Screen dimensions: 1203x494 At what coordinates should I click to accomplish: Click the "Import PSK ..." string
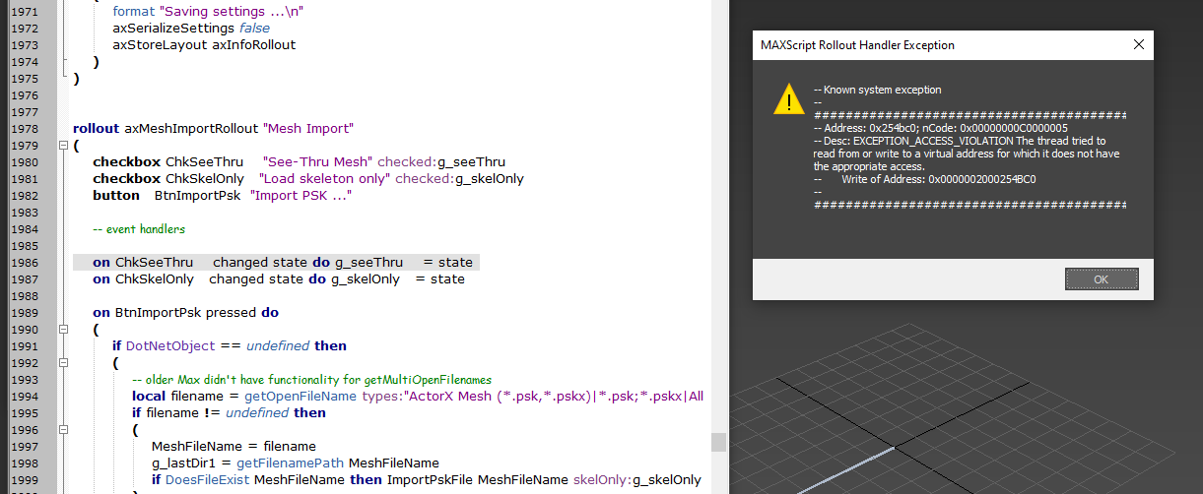pyautogui.click(x=301, y=196)
